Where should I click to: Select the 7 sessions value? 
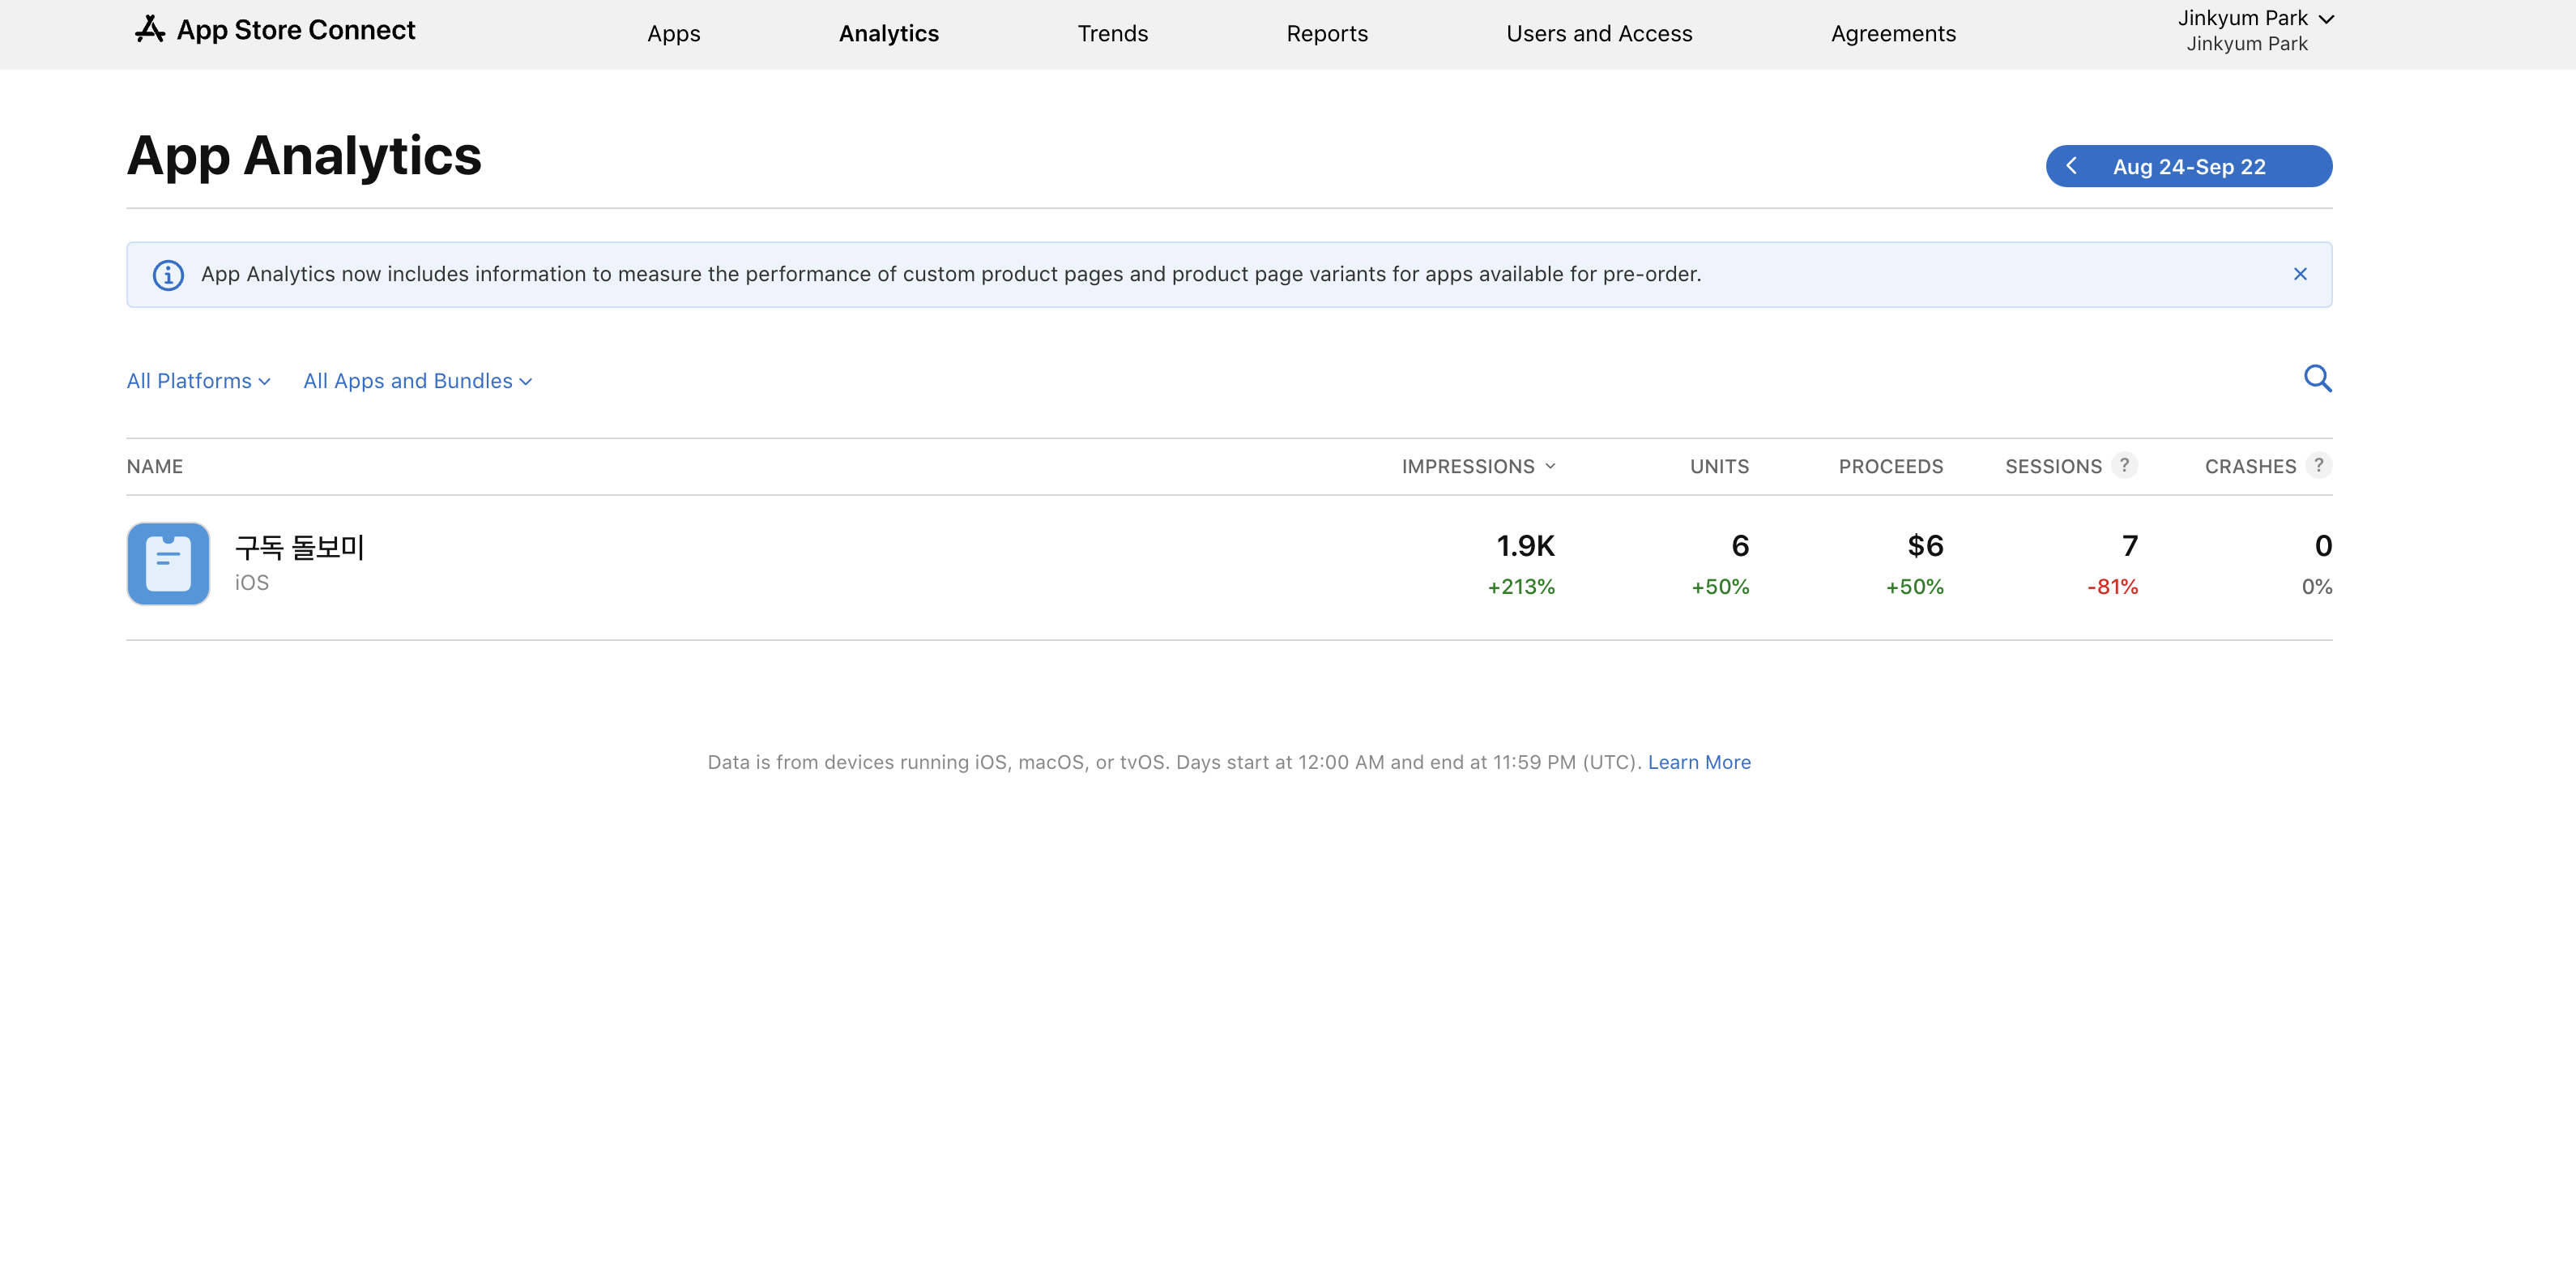pos(2130,546)
